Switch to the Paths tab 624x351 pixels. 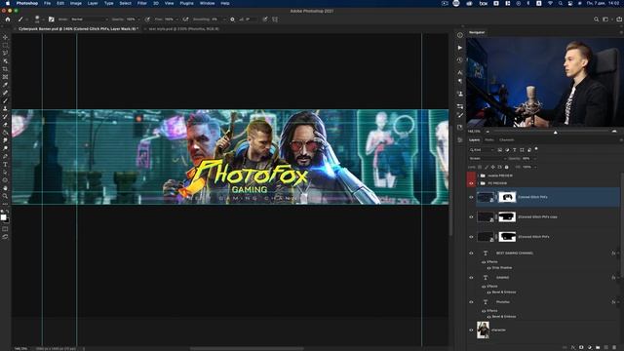coord(489,140)
